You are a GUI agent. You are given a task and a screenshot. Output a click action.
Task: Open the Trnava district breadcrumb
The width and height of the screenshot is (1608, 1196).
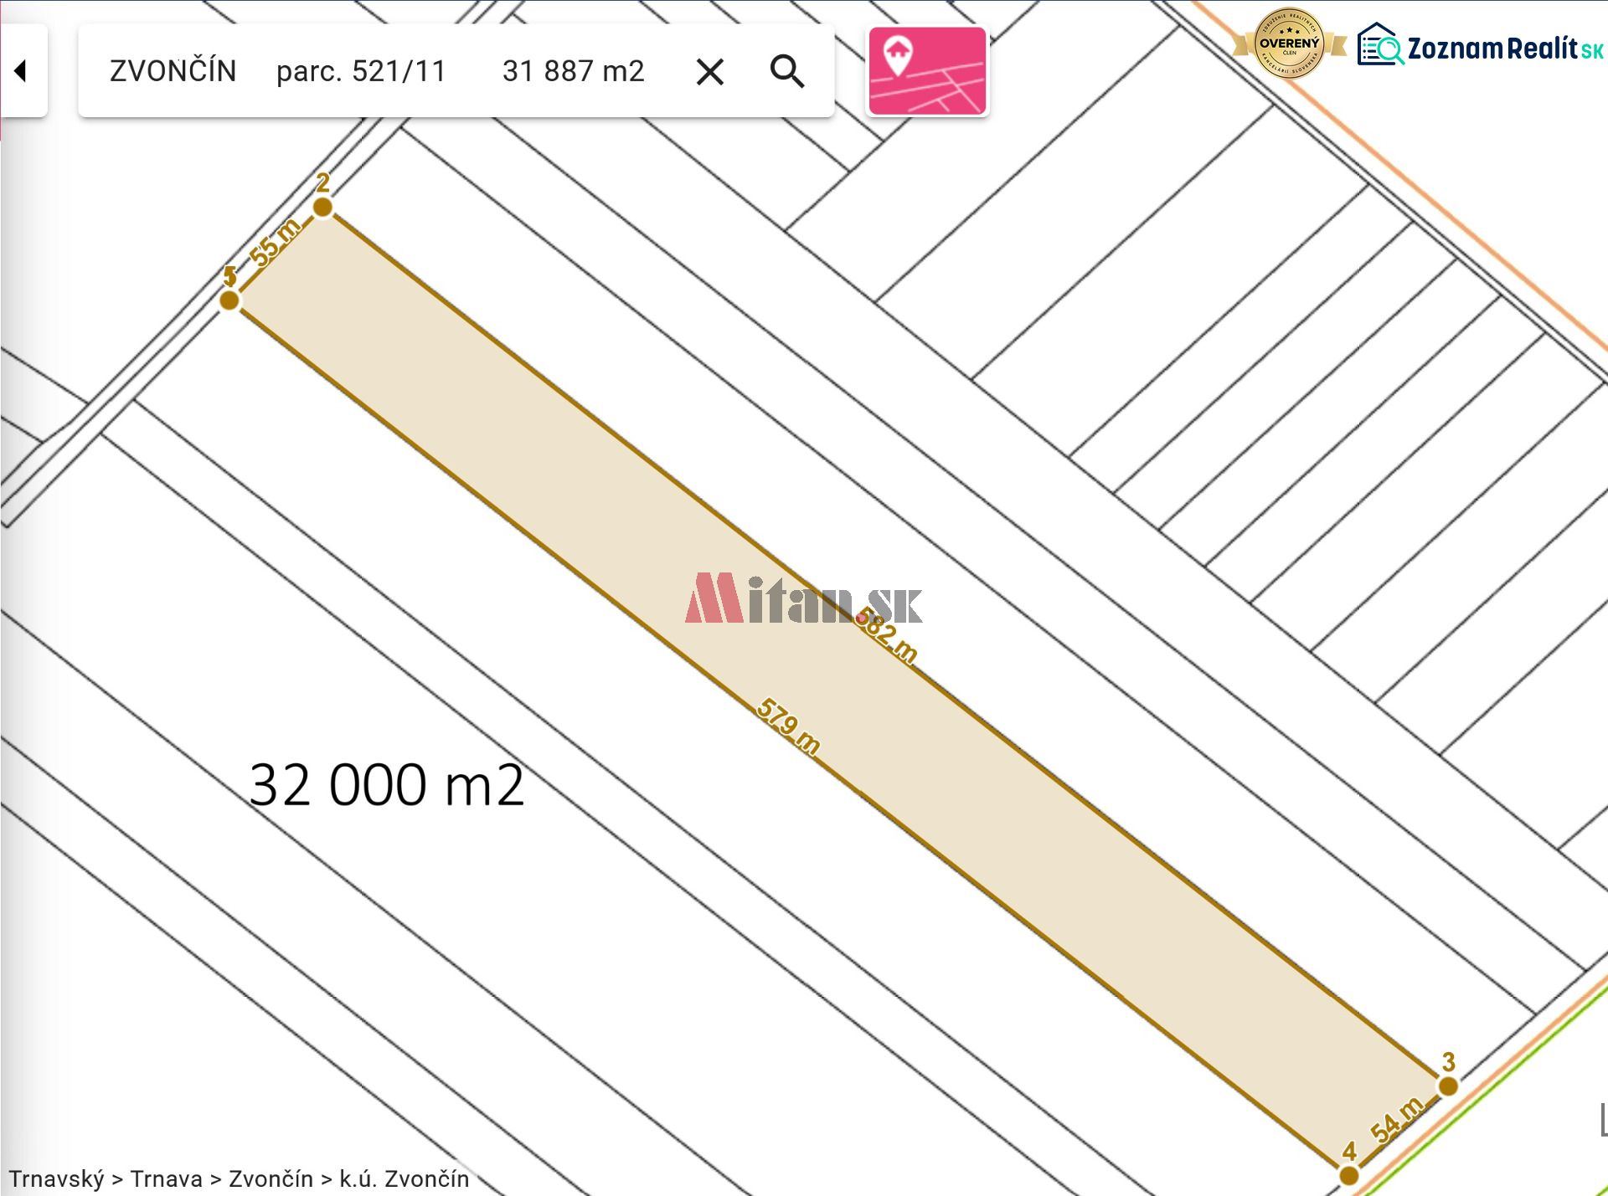[166, 1178]
